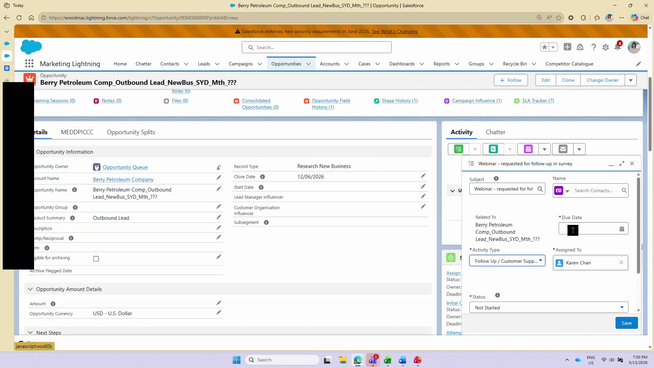Click the Email envelope icon in Activity
This screenshot has height=368, width=654.
click(563, 149)
